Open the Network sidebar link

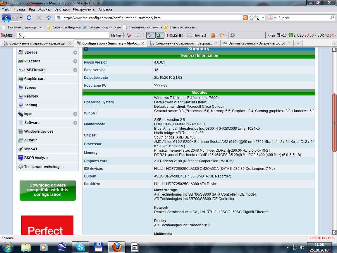point(31,96)
